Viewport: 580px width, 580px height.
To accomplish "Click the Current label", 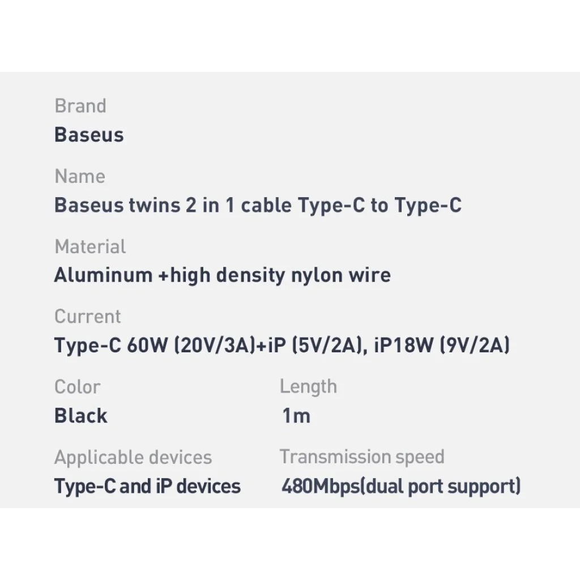I will (88, 316).
